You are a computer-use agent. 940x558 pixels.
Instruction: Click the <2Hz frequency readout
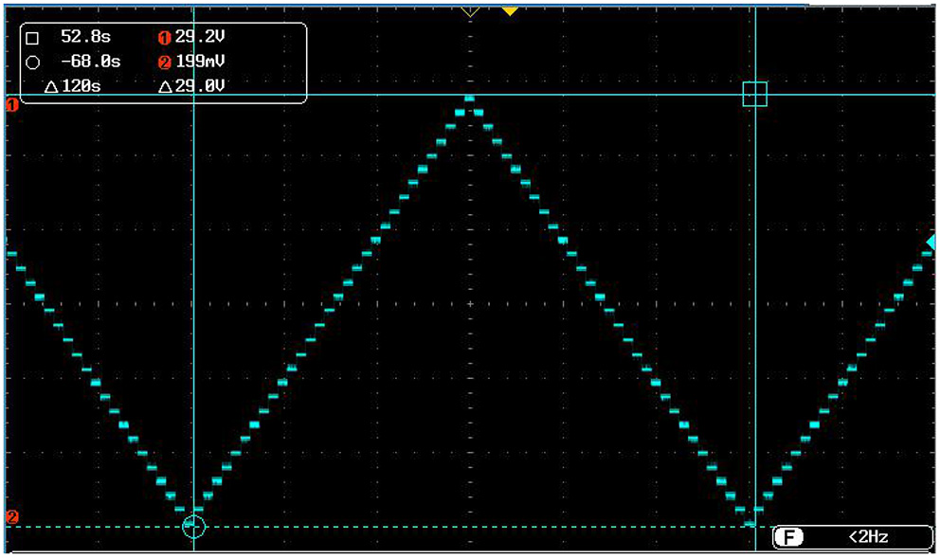(868, 538)
